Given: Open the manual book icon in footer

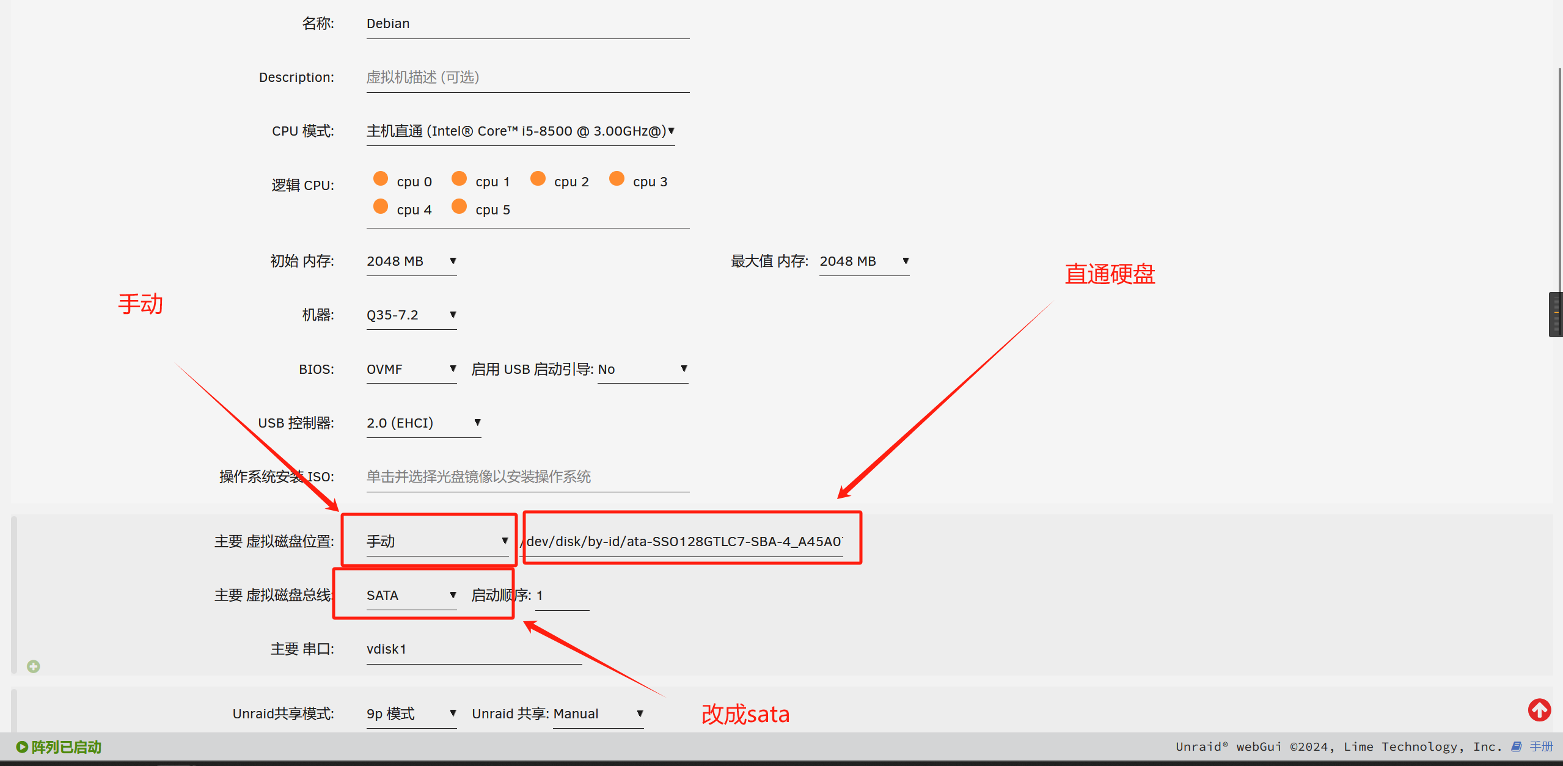Looking at the screenshot, I should (1517, 746).
